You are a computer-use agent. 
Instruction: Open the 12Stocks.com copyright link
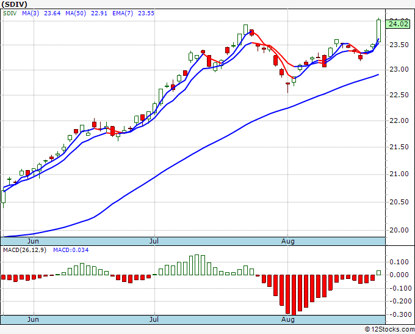389,329
